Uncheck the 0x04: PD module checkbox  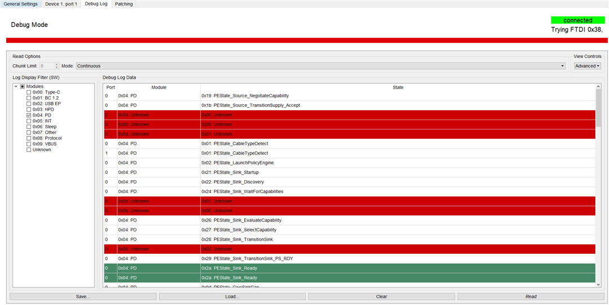pyautogui.click(x=29, y=115)
